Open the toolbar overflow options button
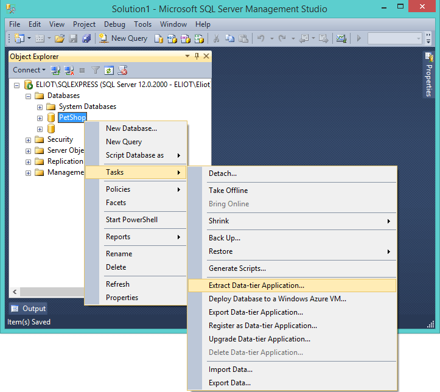Screen dimensions: 440x392 coord(428,38)
